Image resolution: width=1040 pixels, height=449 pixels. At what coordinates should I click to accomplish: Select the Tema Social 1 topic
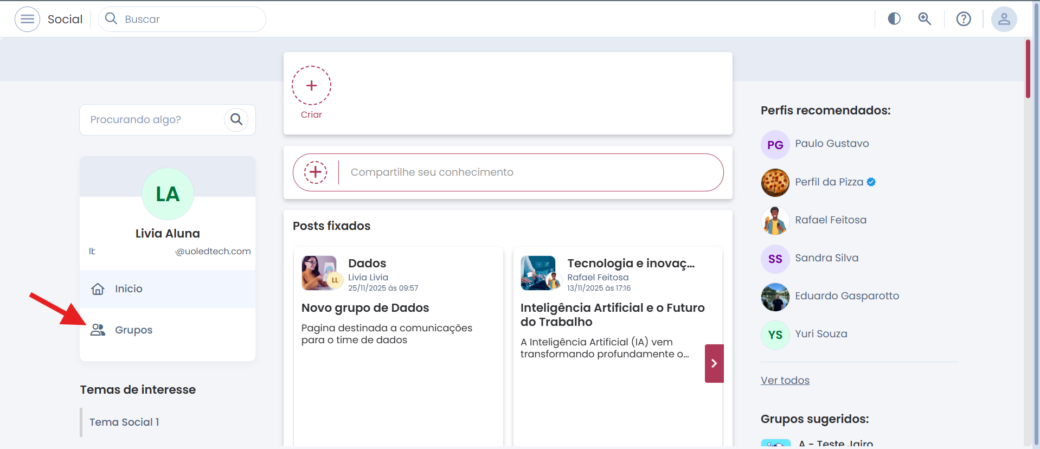tap(124, 422)
